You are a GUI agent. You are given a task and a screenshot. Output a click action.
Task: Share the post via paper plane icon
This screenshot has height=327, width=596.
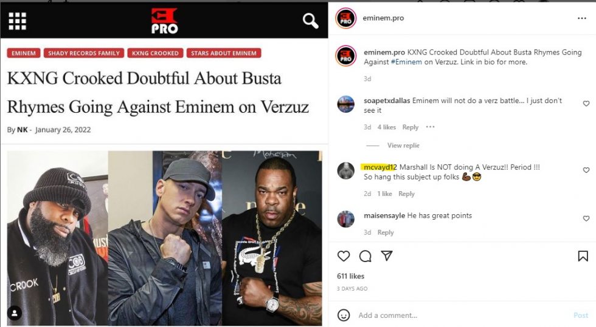coord(387,255)
